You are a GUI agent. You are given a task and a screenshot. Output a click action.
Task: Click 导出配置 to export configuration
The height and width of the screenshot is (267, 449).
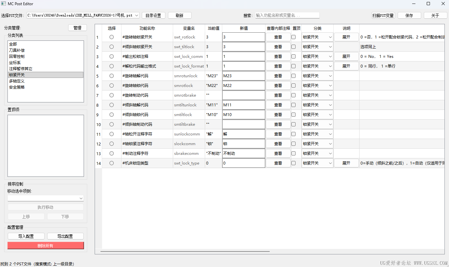(65, 236)
